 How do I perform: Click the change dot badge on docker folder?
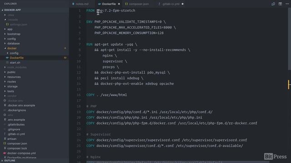coord(65,48)
